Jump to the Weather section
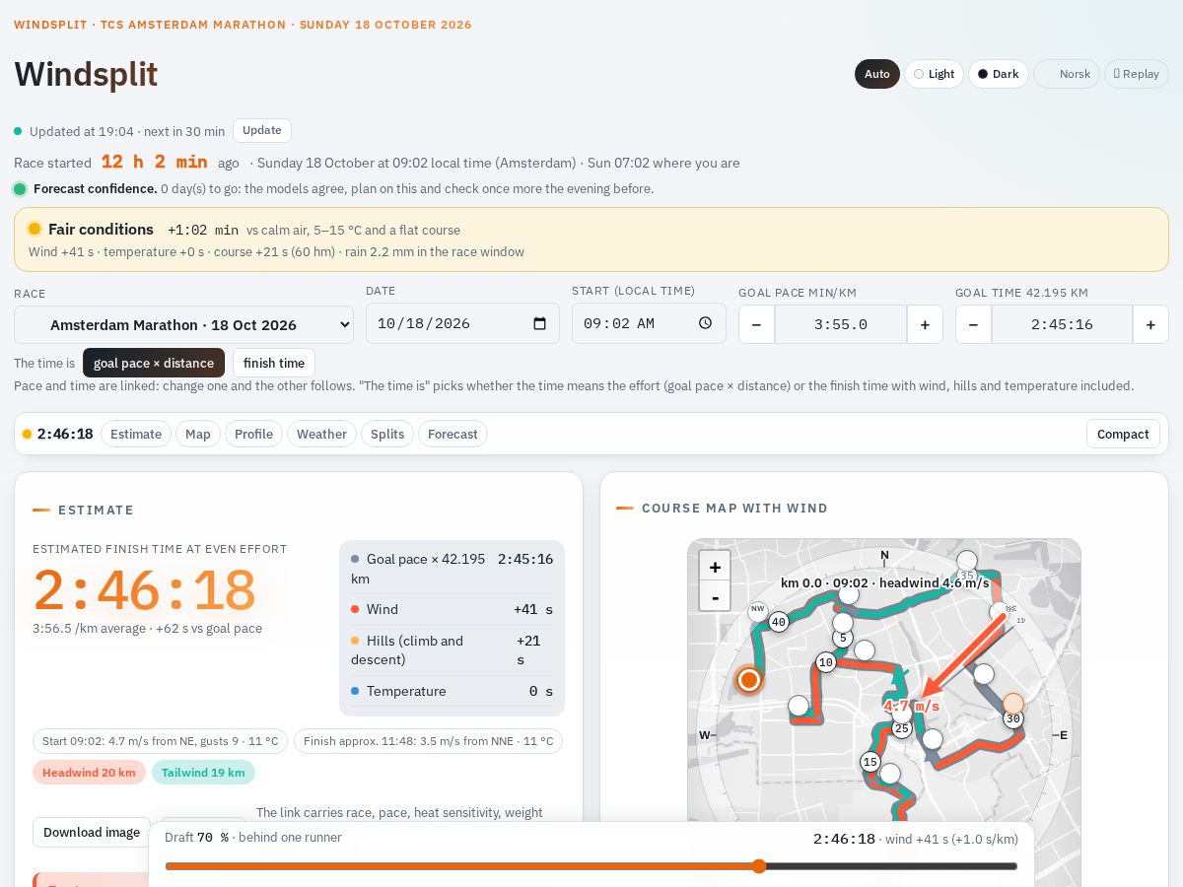This screenshot has height=887, width=1183. click(x=321, y=434)
